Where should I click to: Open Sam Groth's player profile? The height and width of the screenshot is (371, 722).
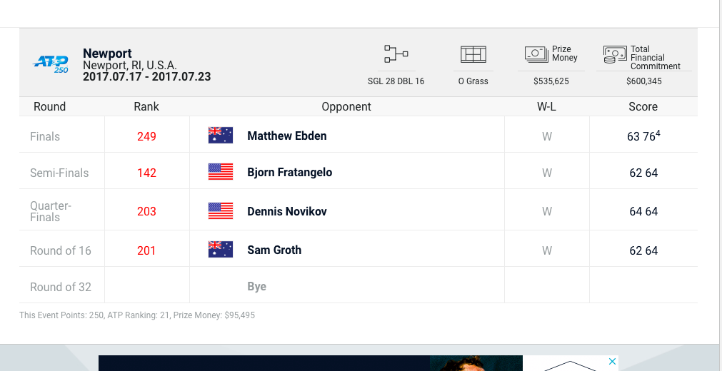point(274,250)
